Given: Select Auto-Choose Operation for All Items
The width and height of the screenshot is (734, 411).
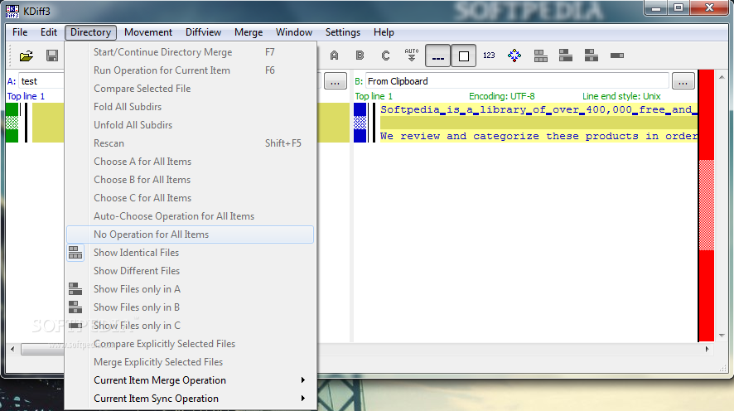Looking at the screenshot, I should pos(190,216).
